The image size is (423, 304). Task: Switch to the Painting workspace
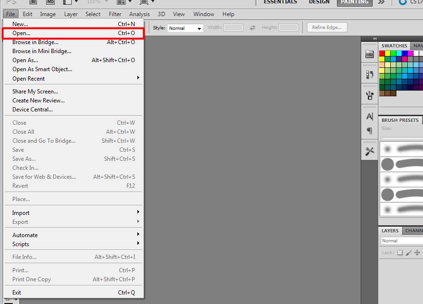point(355,2)
